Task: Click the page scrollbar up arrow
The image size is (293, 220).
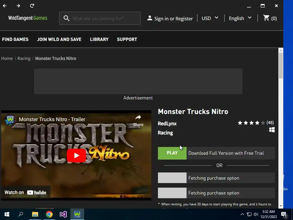Action: pyautogui.click(x=281, y=50)
